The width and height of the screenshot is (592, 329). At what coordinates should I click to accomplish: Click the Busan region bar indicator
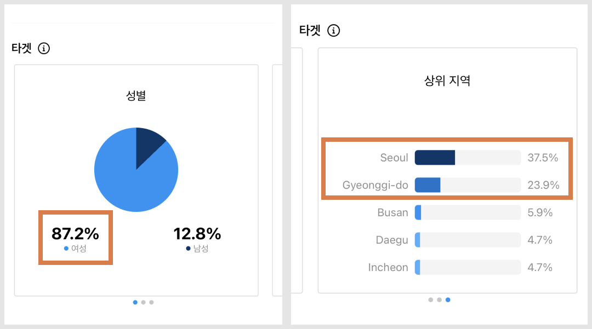point(418,212)
